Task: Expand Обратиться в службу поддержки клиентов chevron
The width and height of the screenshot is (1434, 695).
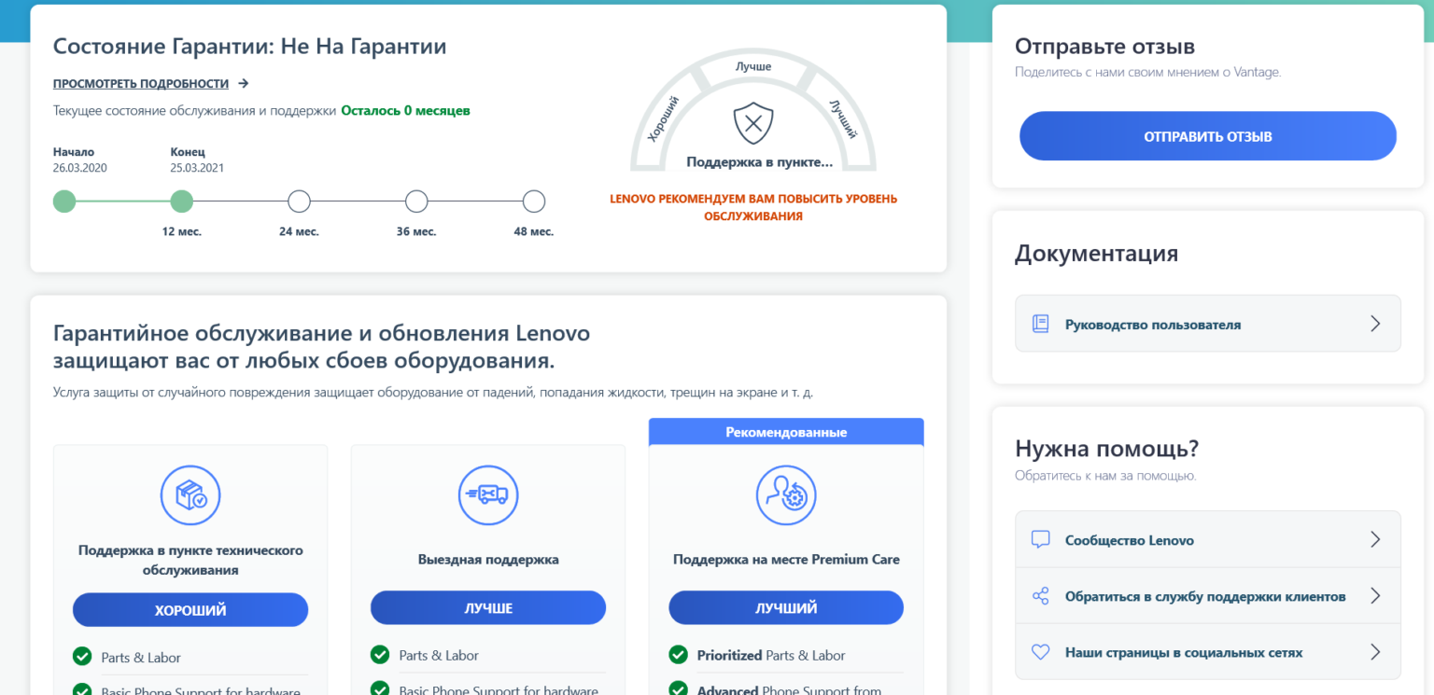Action: pyautogui.click(x=1375, y=595)
